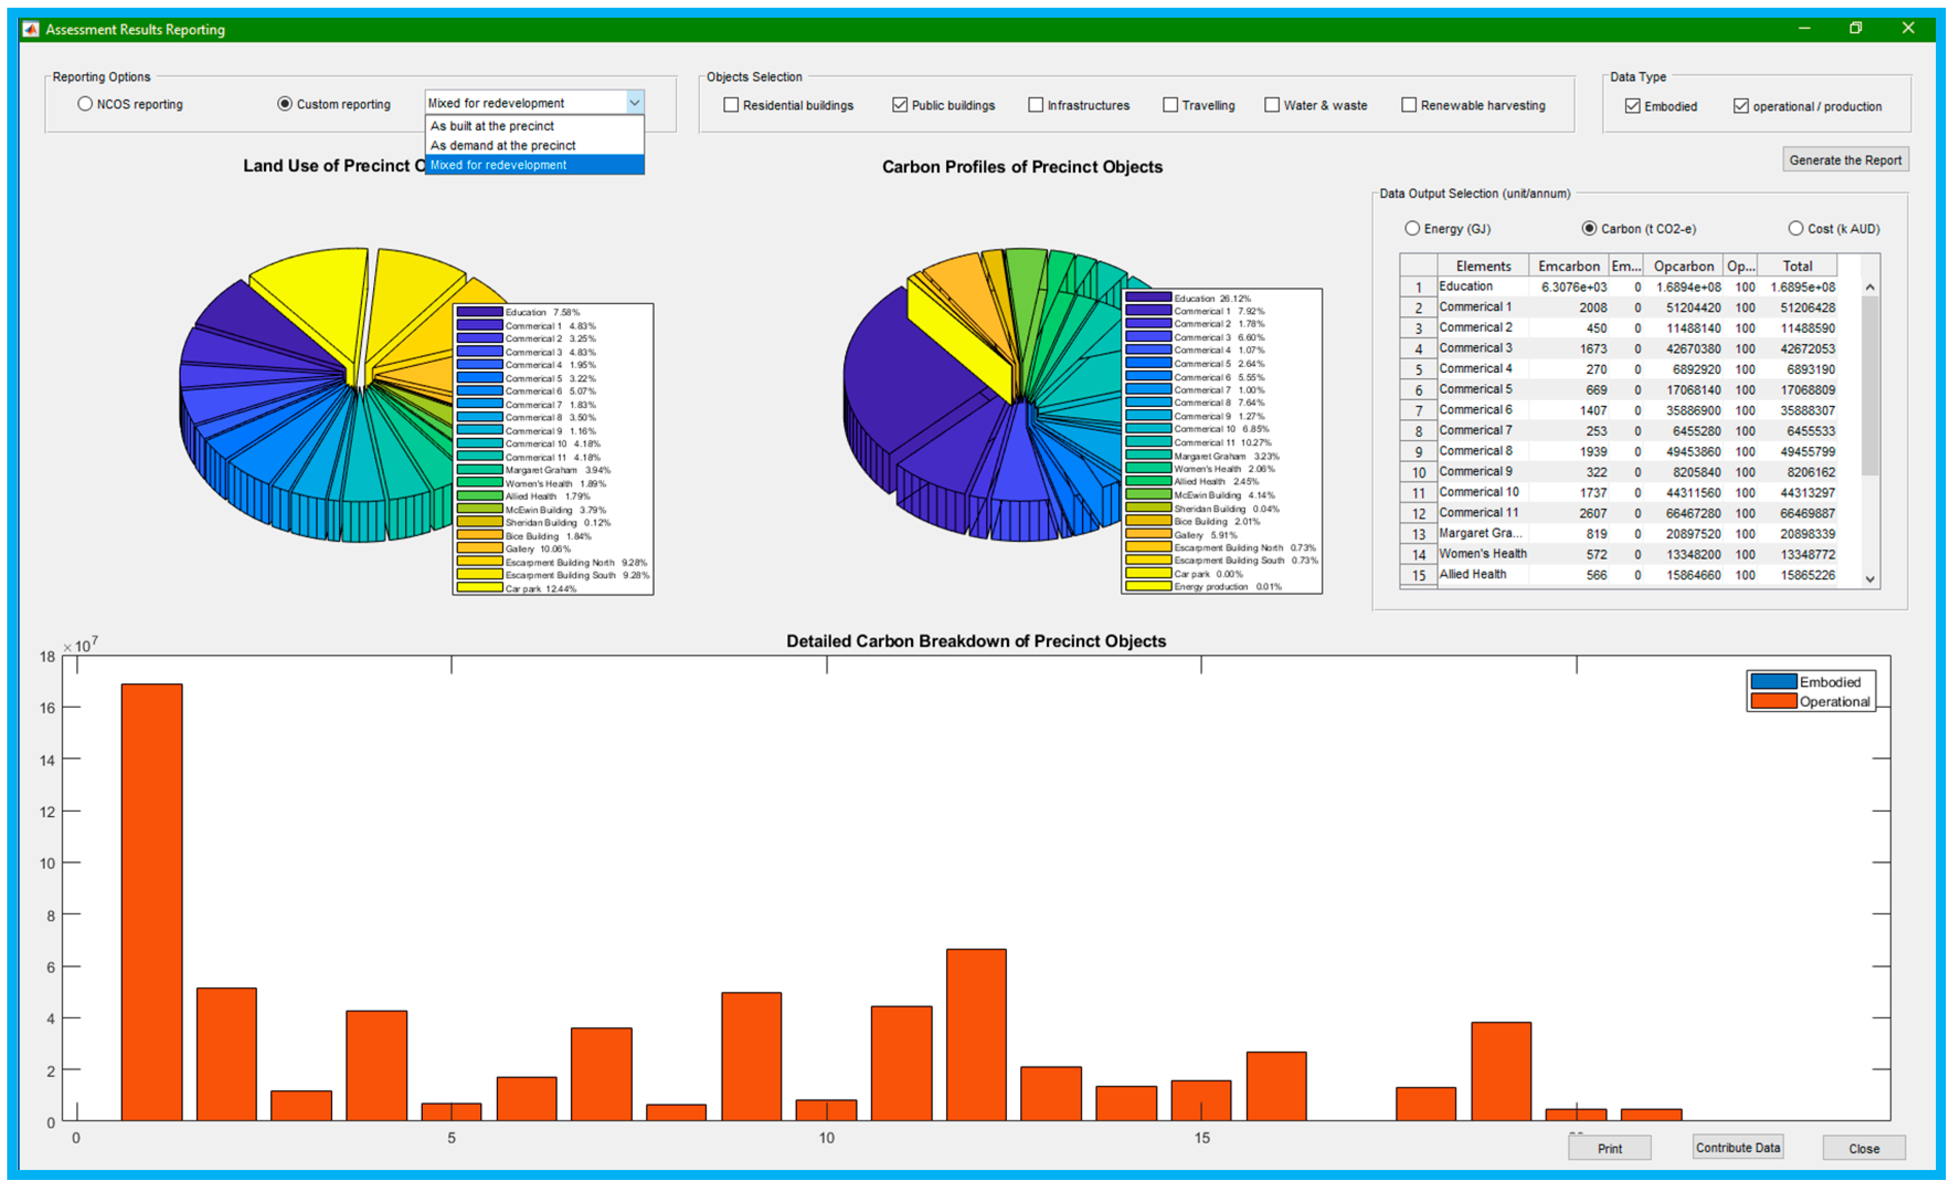Minimize the Assessment Results Reporting window
1953x1186 pixels.
pyautogui.click(x=1804, y=29)
